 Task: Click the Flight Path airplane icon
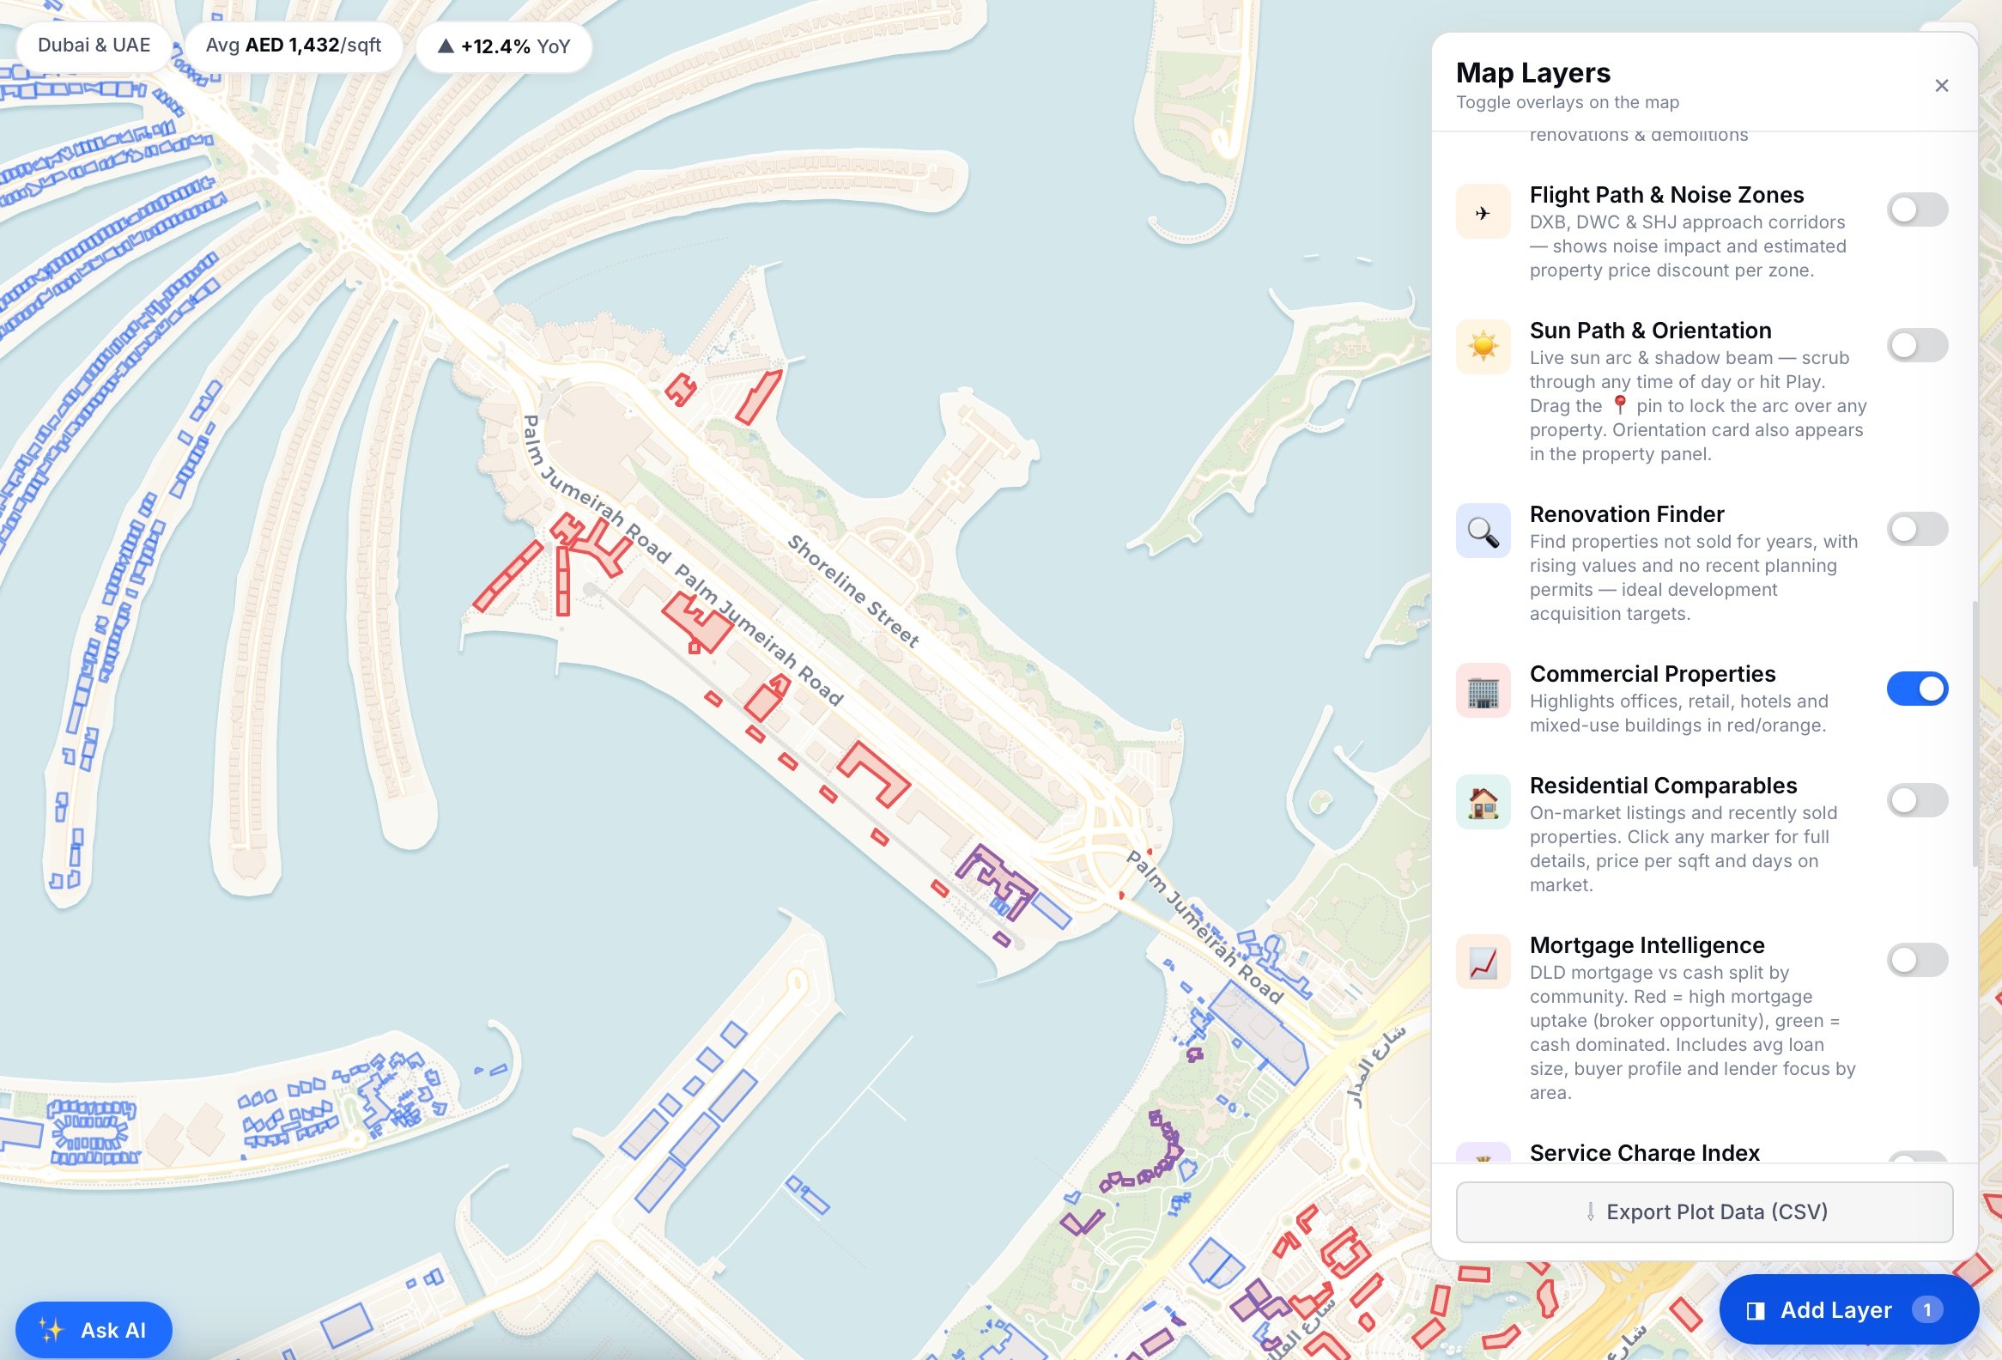(x=1483, y=212)
